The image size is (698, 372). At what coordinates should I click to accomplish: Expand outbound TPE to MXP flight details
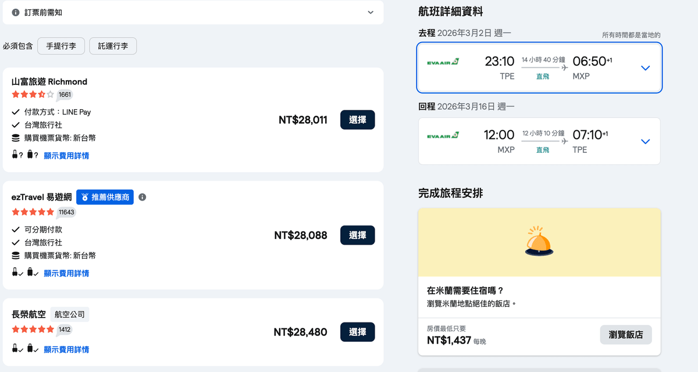click(644, 68)
